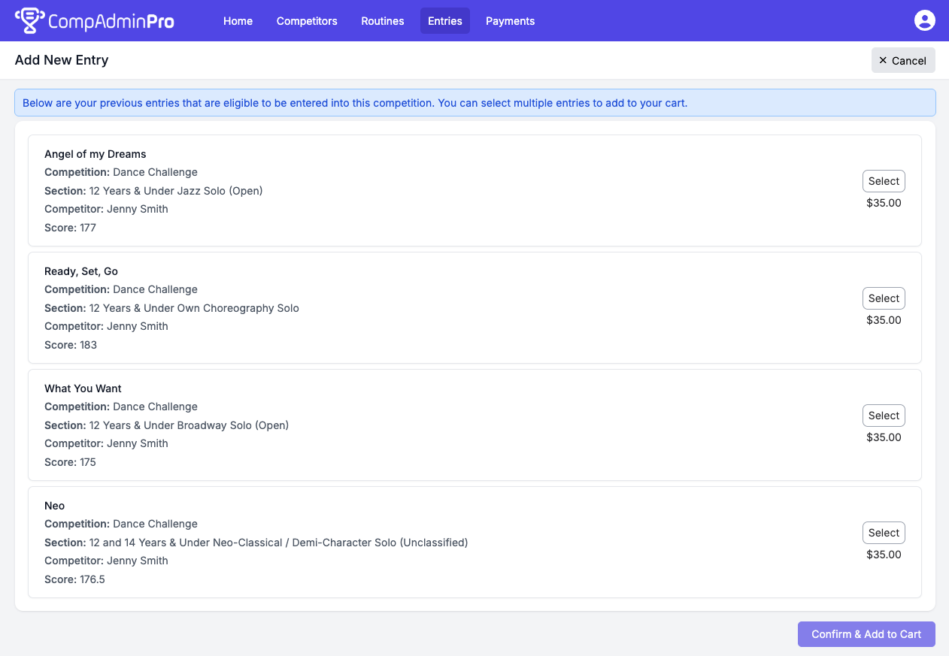Open the Payments section
This screenshot has height=656, width=949.
pyautogui.click(x=510, y=21)
